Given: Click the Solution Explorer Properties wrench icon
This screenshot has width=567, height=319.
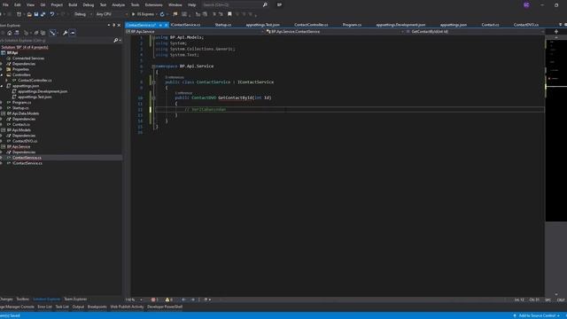Looking at the screenshot, I should pyautogui.click(x=65, y=33).
